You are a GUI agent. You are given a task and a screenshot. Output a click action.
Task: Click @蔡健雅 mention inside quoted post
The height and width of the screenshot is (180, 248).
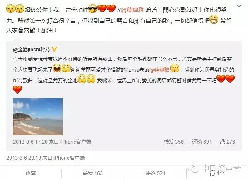click(x=159, y=70)
